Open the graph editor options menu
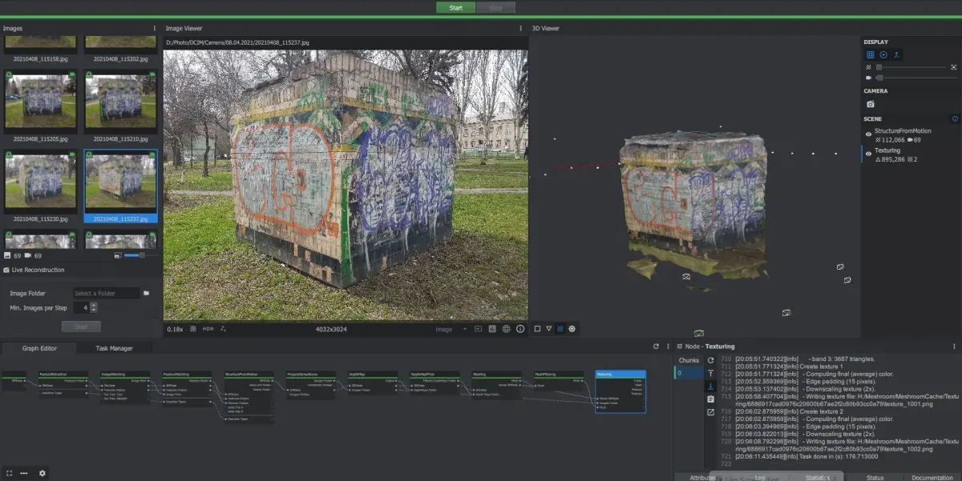The image size is (962, 481). click(x=668, y=347)
